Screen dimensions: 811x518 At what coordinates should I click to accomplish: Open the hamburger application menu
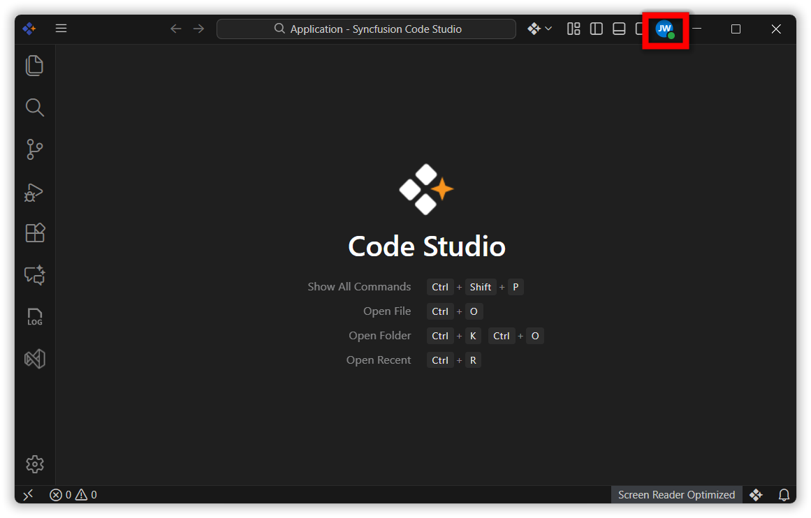61,29
